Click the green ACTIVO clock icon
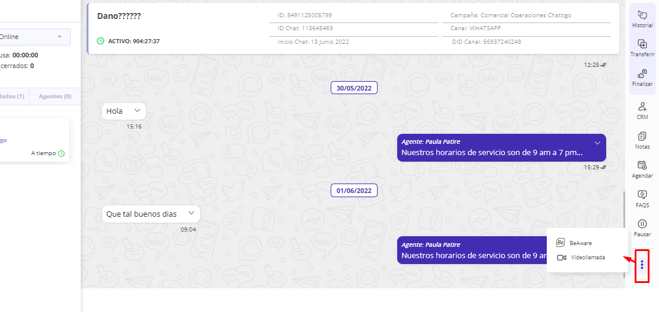This screenshot has width=659, height=312. point(100,41)
